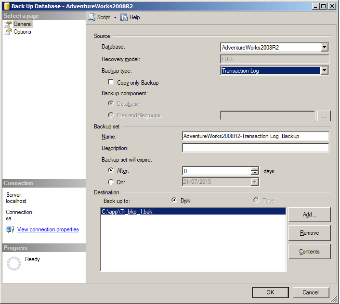Select Disk as backup destination
The width and height of the screenshot is (340, 304).
pos(174,200)
